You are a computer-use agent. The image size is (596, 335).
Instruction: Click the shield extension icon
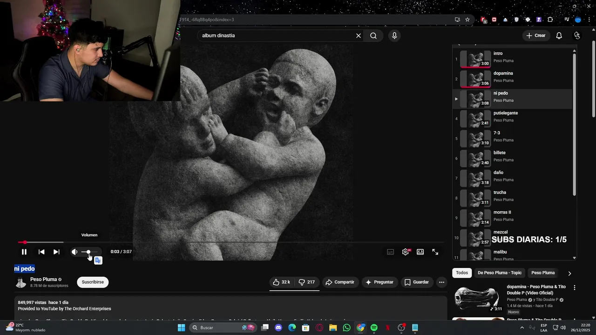coord(516,20)
